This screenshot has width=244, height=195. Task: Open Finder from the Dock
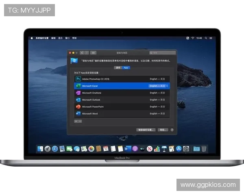point(40,149)
